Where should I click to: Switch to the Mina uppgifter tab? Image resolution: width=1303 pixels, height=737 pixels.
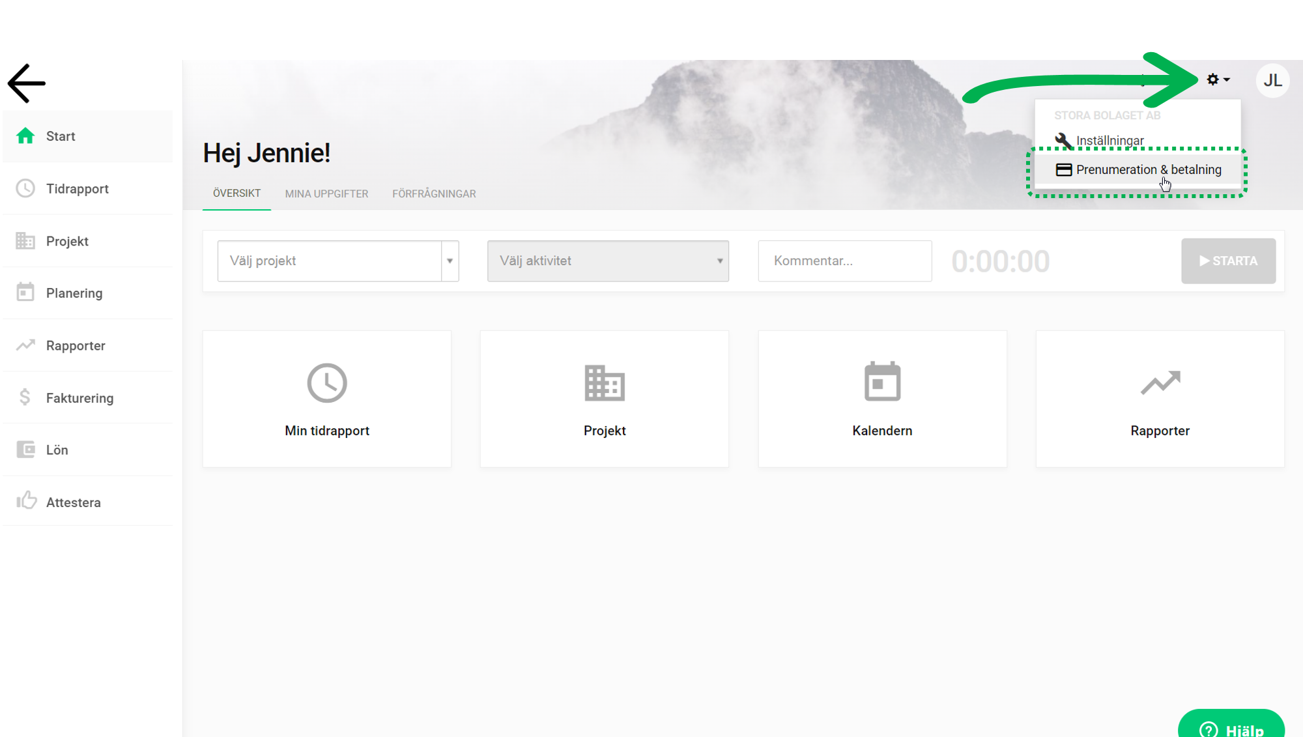tap(326, 194)
